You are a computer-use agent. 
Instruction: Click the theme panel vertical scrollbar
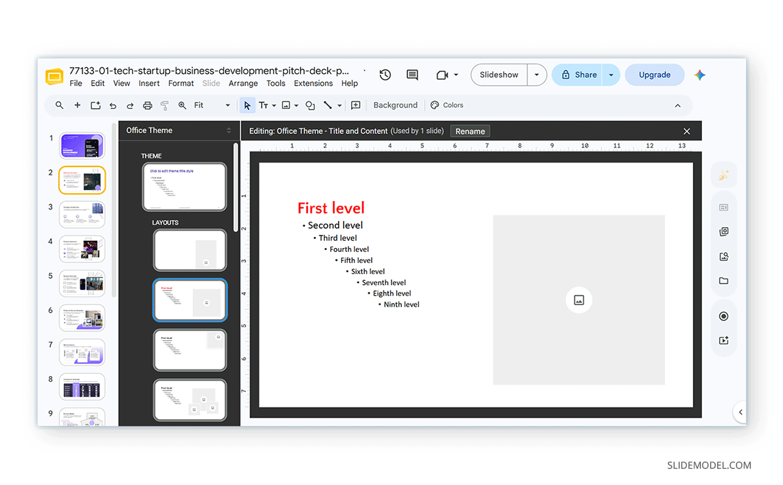point(236,186)
